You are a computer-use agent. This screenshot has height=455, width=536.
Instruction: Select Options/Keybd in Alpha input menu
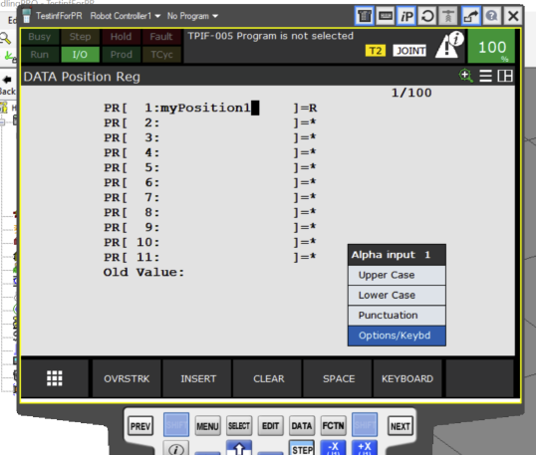coord(397,336)
